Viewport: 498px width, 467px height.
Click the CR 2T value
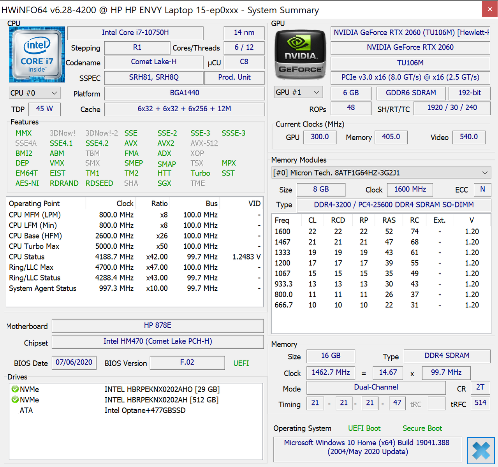(x=480, y=388)
